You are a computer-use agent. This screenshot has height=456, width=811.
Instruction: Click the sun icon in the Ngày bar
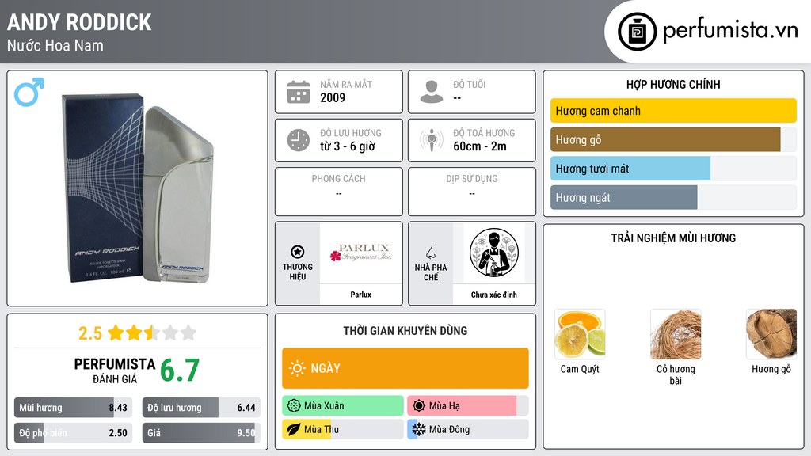pyautogui.click(x=298, y=368)
